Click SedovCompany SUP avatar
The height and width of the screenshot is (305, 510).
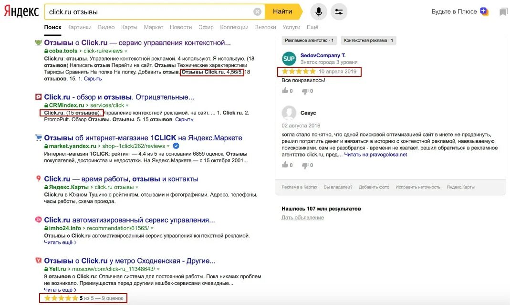click(x=289, y=59)
